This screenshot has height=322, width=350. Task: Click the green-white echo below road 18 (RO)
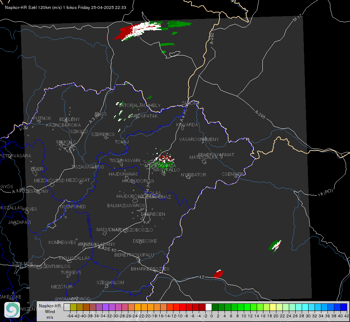275,246
